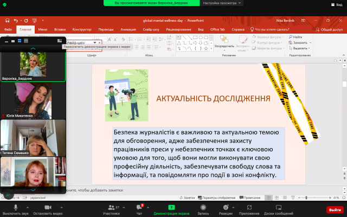This screenshot has width=347, height=217.
Task: Open the Participants panel
Action: click(110, 207)
